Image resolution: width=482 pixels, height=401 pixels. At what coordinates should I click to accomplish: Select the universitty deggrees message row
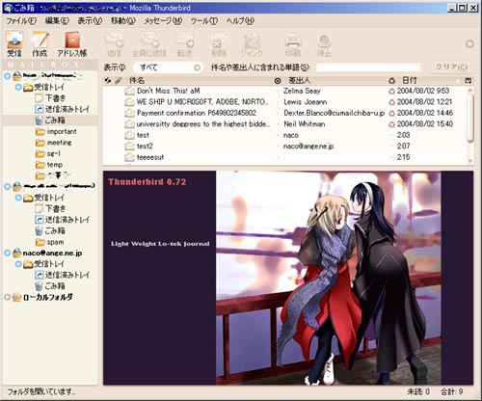click(284, 124)
